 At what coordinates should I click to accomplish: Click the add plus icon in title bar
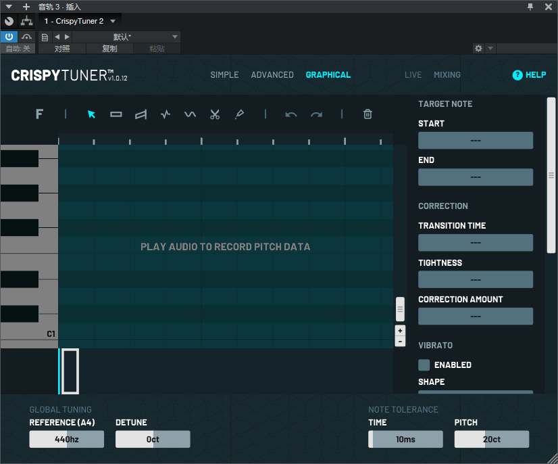pos(26,6)
